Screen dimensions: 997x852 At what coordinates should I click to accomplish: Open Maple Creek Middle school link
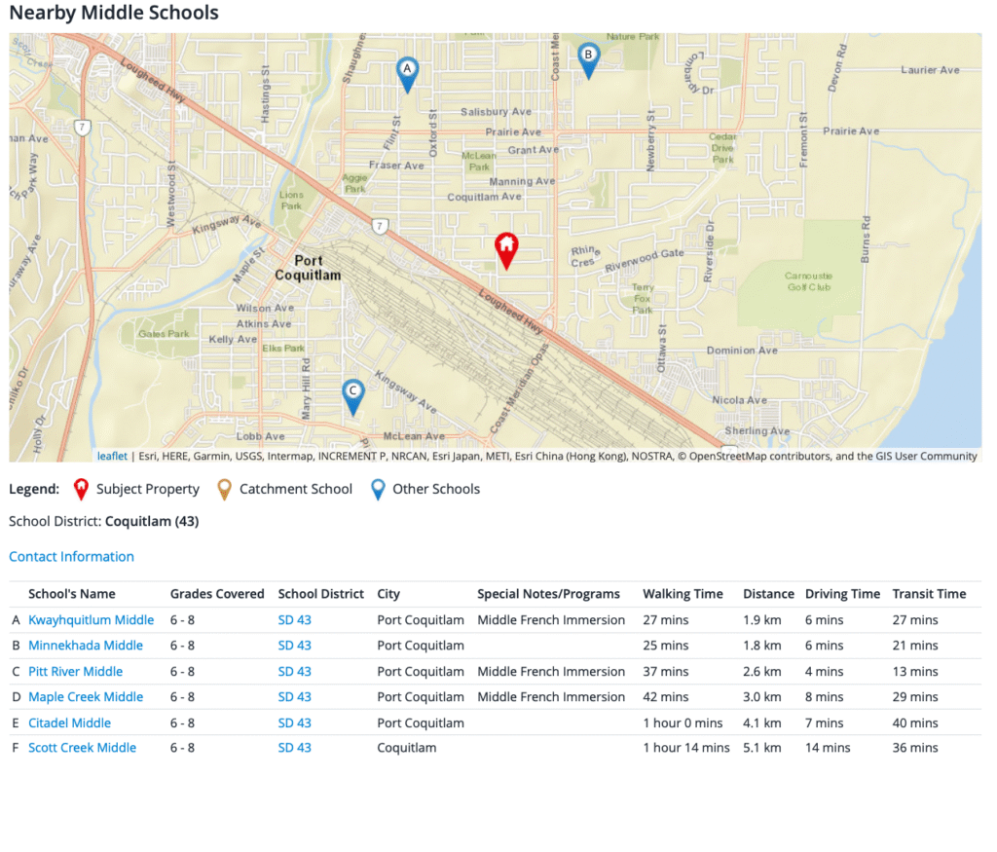pyautogui.click(x=85, y=697)
